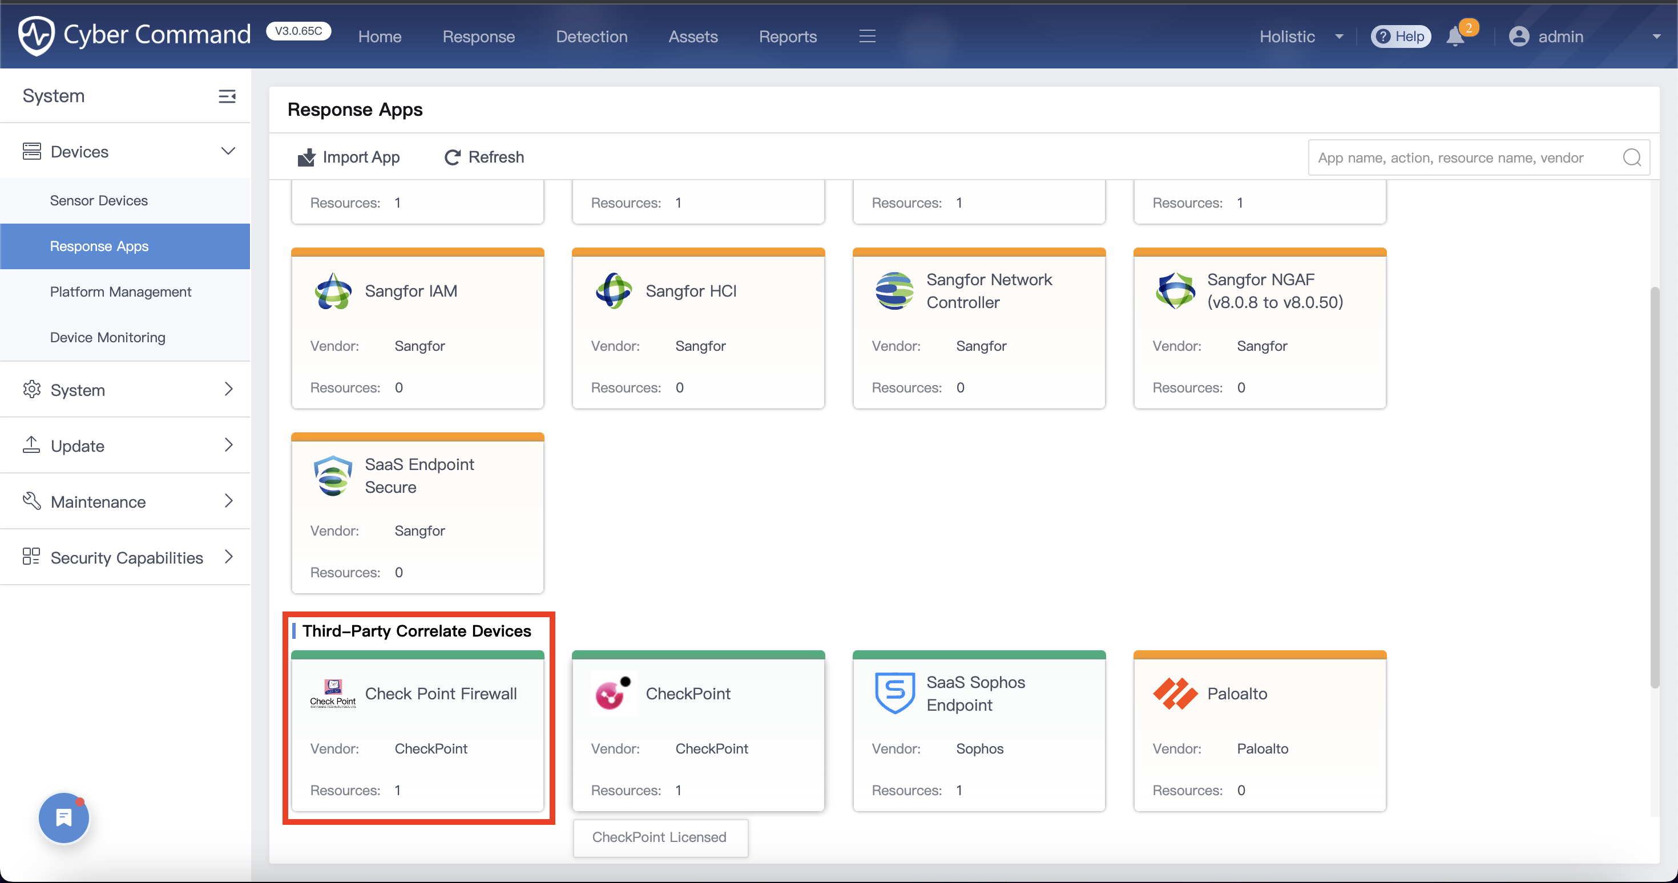Expand the System section chevron

tap(228, 390)
